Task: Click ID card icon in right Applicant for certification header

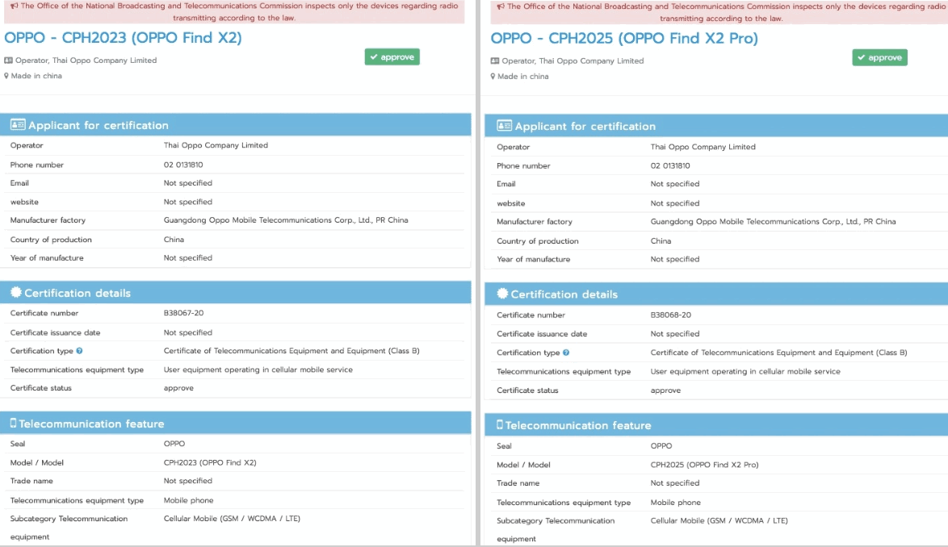Action: pyautogui.click(x=504, y=126)
